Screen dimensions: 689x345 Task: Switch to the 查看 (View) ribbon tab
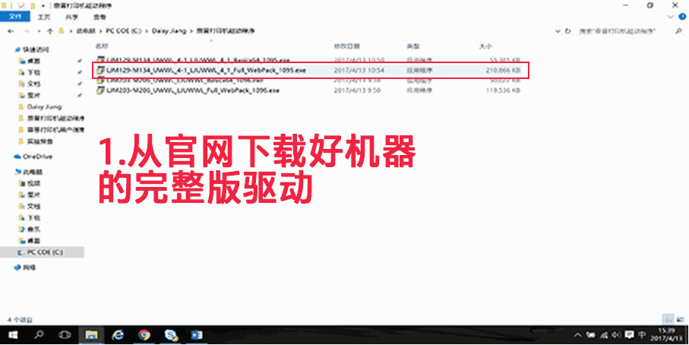100,16
